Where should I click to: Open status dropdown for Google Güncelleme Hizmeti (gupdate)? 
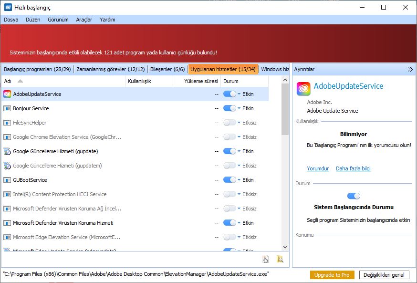[239, 151]
